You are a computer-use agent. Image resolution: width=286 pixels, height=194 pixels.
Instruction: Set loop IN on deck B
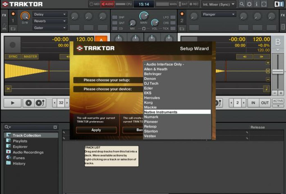point(253,103)
